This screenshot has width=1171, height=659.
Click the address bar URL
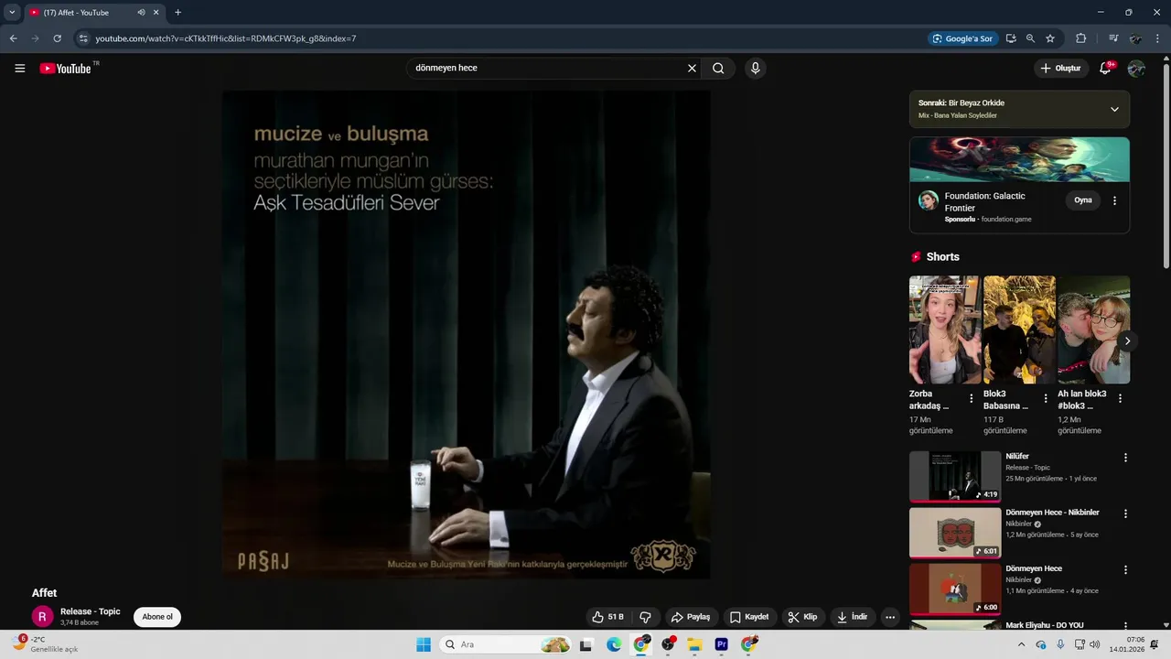[226, 38]
